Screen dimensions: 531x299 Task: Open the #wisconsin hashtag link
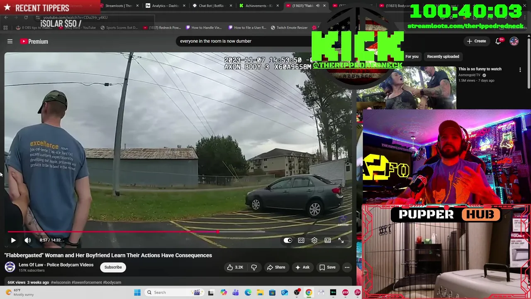61,282
